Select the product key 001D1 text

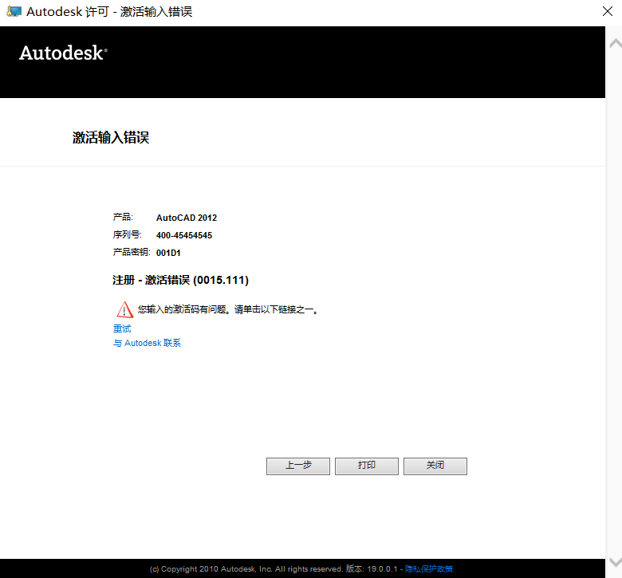pyautogui.click(x=168, y=253)
